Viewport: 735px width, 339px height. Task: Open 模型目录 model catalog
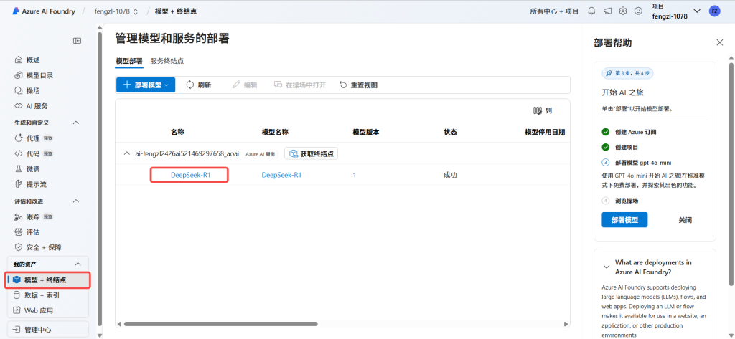pyautogui.click(x=34, y=75)
